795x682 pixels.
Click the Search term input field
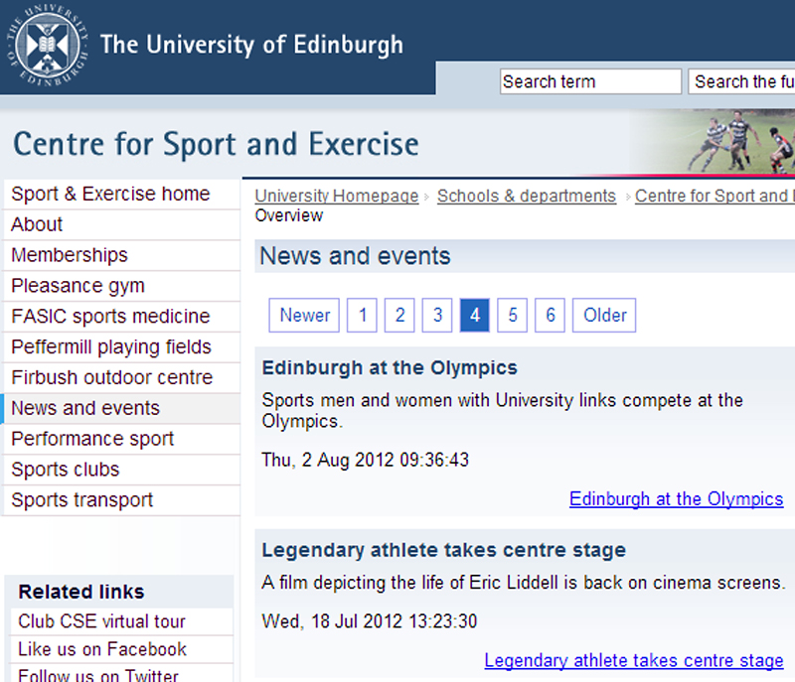[x=590, y=81]
